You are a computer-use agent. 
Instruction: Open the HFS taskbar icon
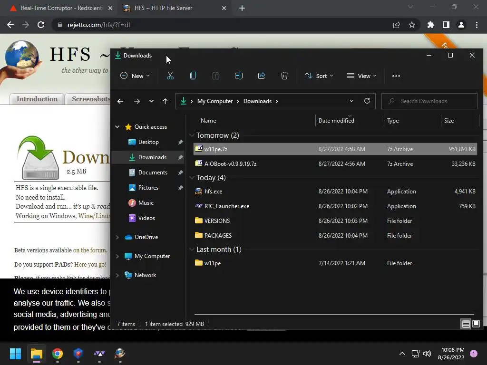tap(120, 354)
